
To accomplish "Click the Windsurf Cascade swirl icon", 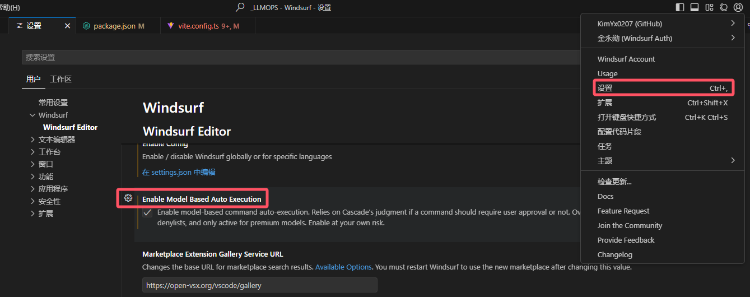I will [724, 7].
